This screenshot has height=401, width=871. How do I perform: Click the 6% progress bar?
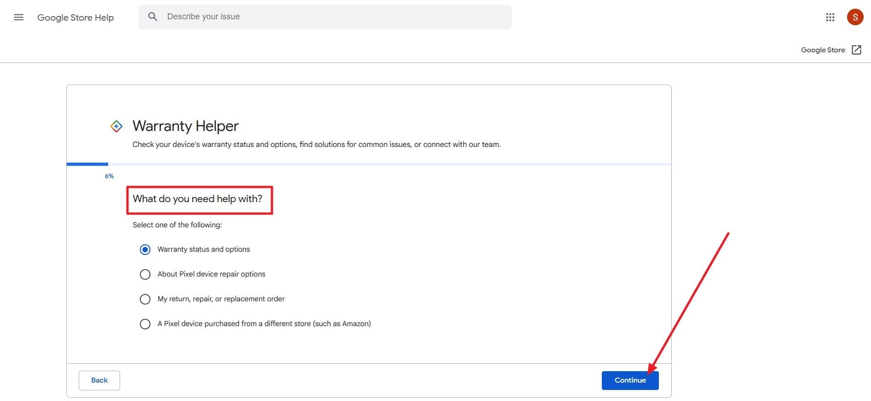pos(369,164)
